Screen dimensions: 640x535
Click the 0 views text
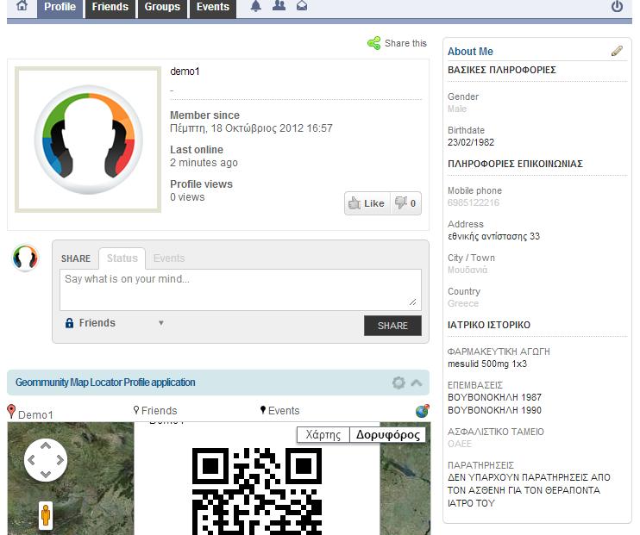pyautogui.click(x=187, y=197)
